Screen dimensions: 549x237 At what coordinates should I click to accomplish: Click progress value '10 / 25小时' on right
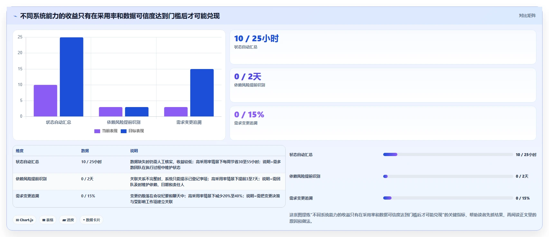526,155
